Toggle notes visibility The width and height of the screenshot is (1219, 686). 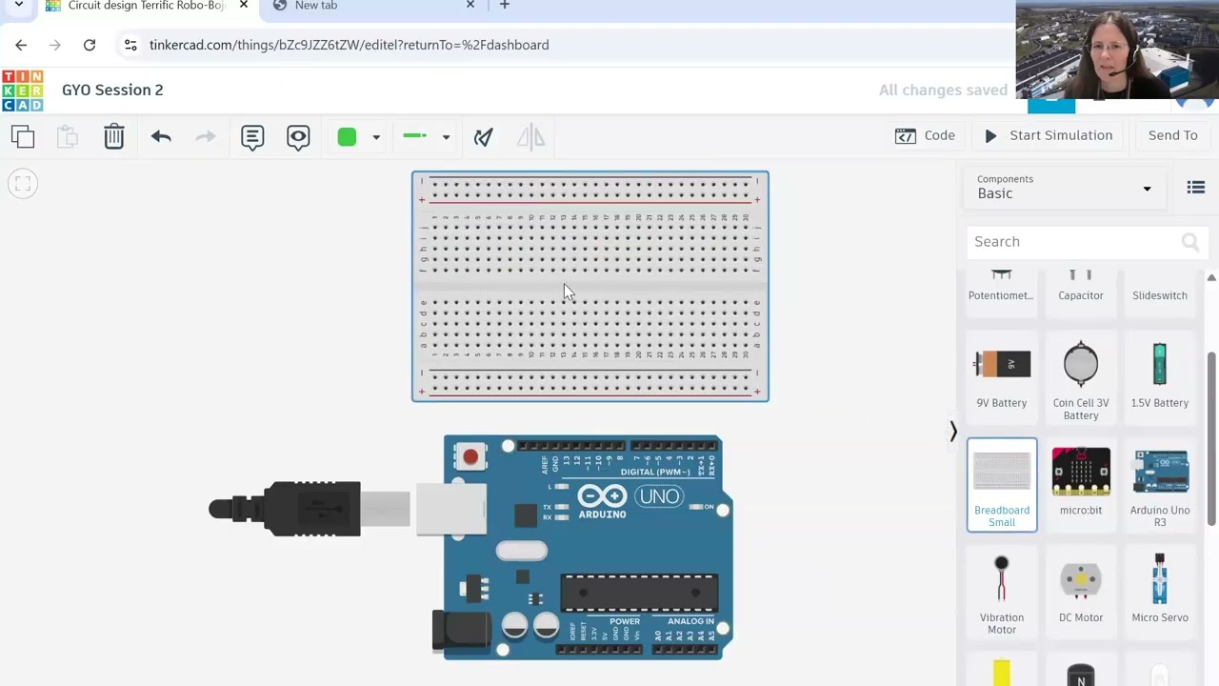point(298,136)
